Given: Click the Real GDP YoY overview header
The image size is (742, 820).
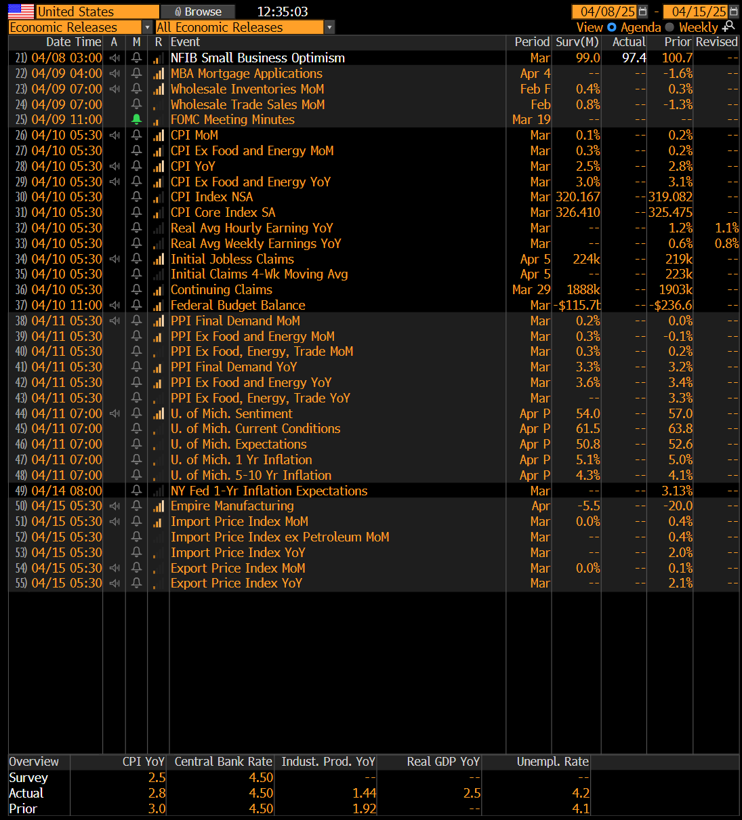Looking at the screenshot, I should (x=443, y=762).
